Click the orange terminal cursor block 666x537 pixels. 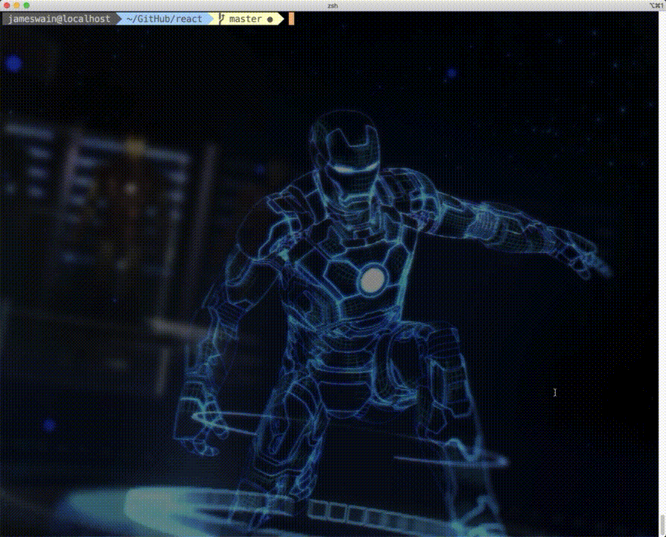[291, 19]
